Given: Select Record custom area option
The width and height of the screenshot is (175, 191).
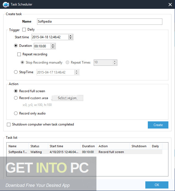Looking at the screenshot, I should pyautogui.click(x=16, y=98).
